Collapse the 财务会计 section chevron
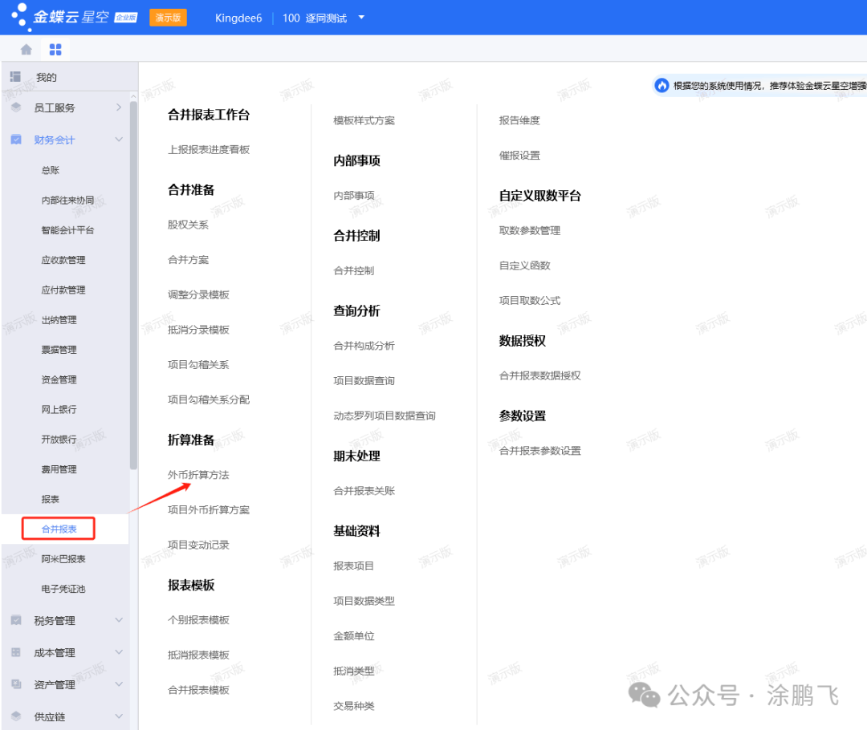 (119, 140)
